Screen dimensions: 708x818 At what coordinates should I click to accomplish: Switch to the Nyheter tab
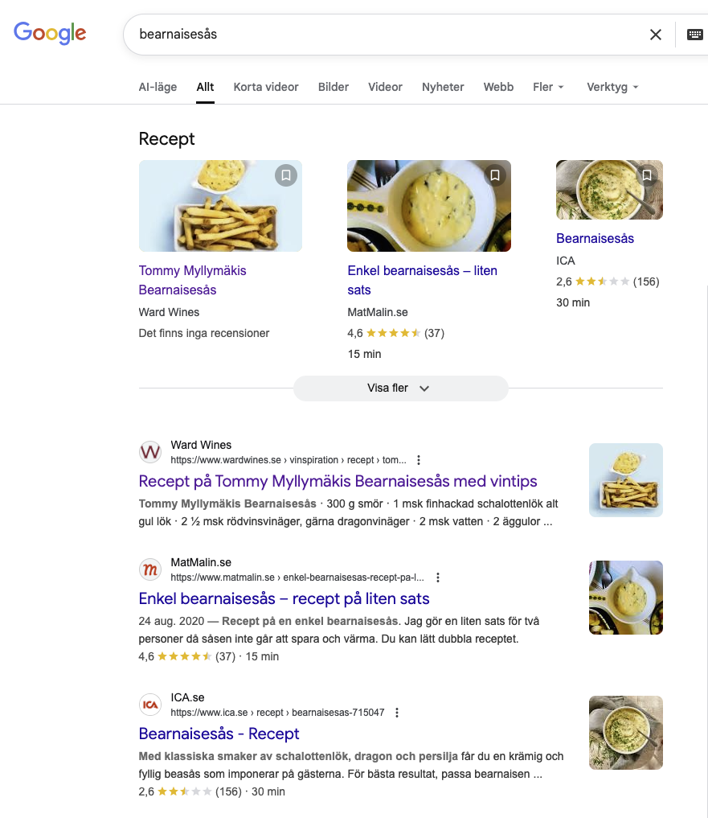pos(443,87)
